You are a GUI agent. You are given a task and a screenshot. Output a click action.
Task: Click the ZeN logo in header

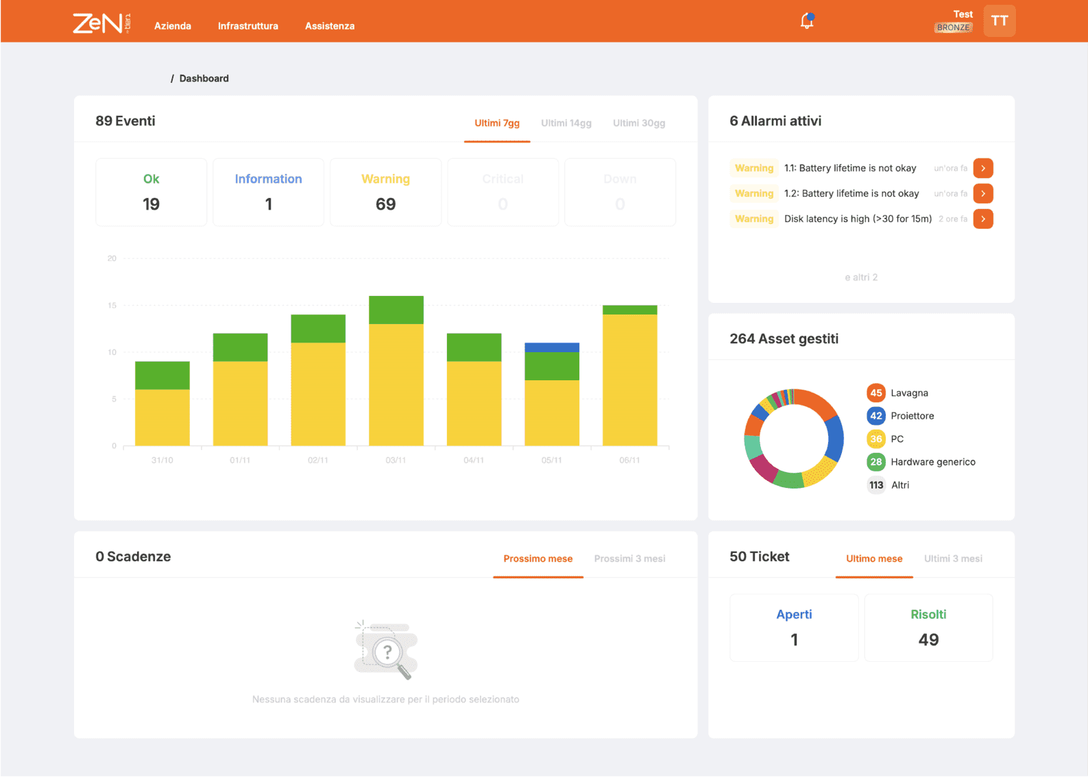coord(100,23)
